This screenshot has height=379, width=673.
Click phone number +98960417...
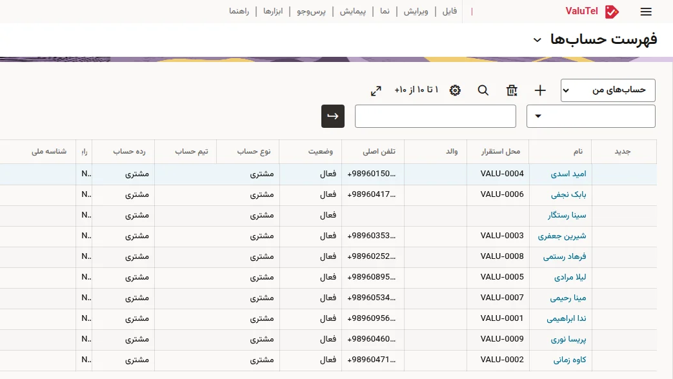372,194
